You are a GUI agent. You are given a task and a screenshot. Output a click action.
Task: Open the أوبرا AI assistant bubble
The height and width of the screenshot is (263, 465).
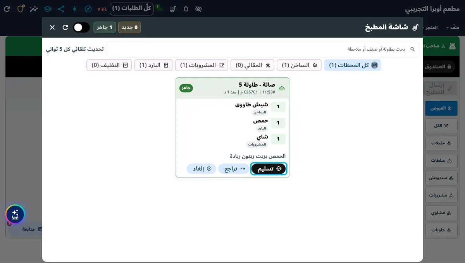pyautogui.click(x=15, y=214)
